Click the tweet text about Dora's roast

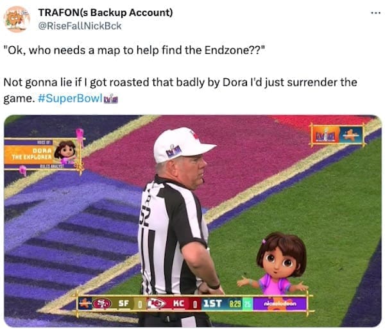180,90
